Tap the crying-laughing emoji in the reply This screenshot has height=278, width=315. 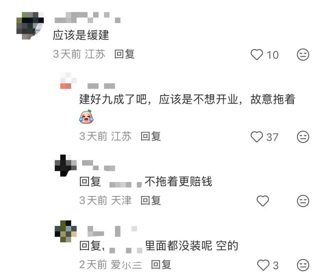point(86,117)
